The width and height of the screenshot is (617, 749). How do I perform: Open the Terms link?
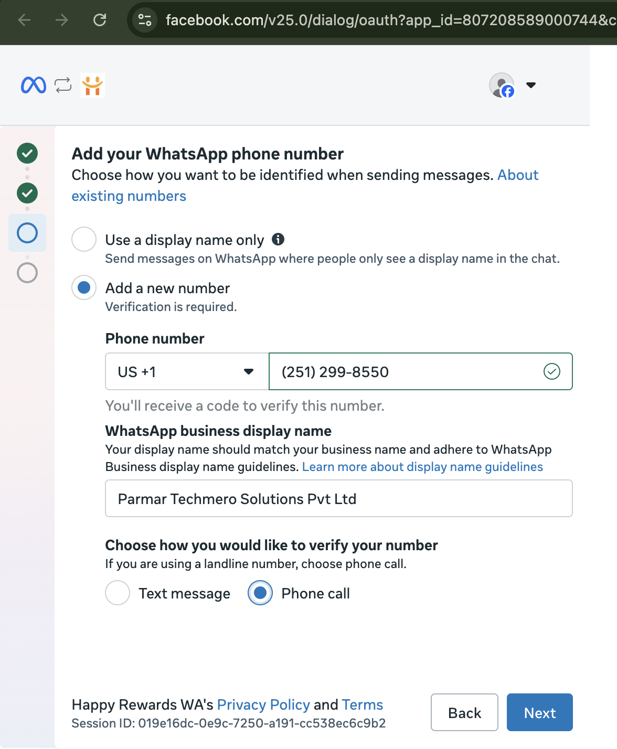[363, 704]
